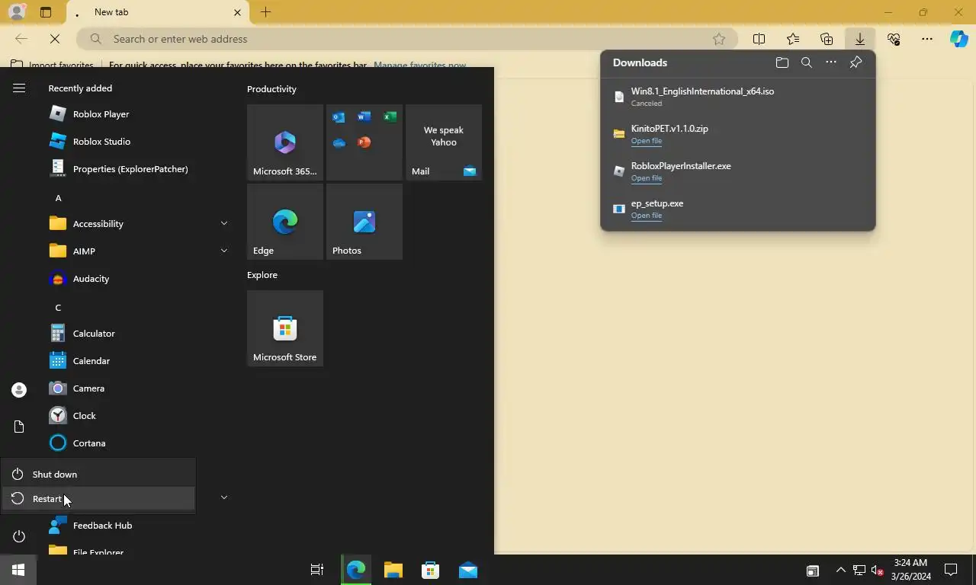
Task: Open a new tab with plus button
Action: [x=265, y=12]
